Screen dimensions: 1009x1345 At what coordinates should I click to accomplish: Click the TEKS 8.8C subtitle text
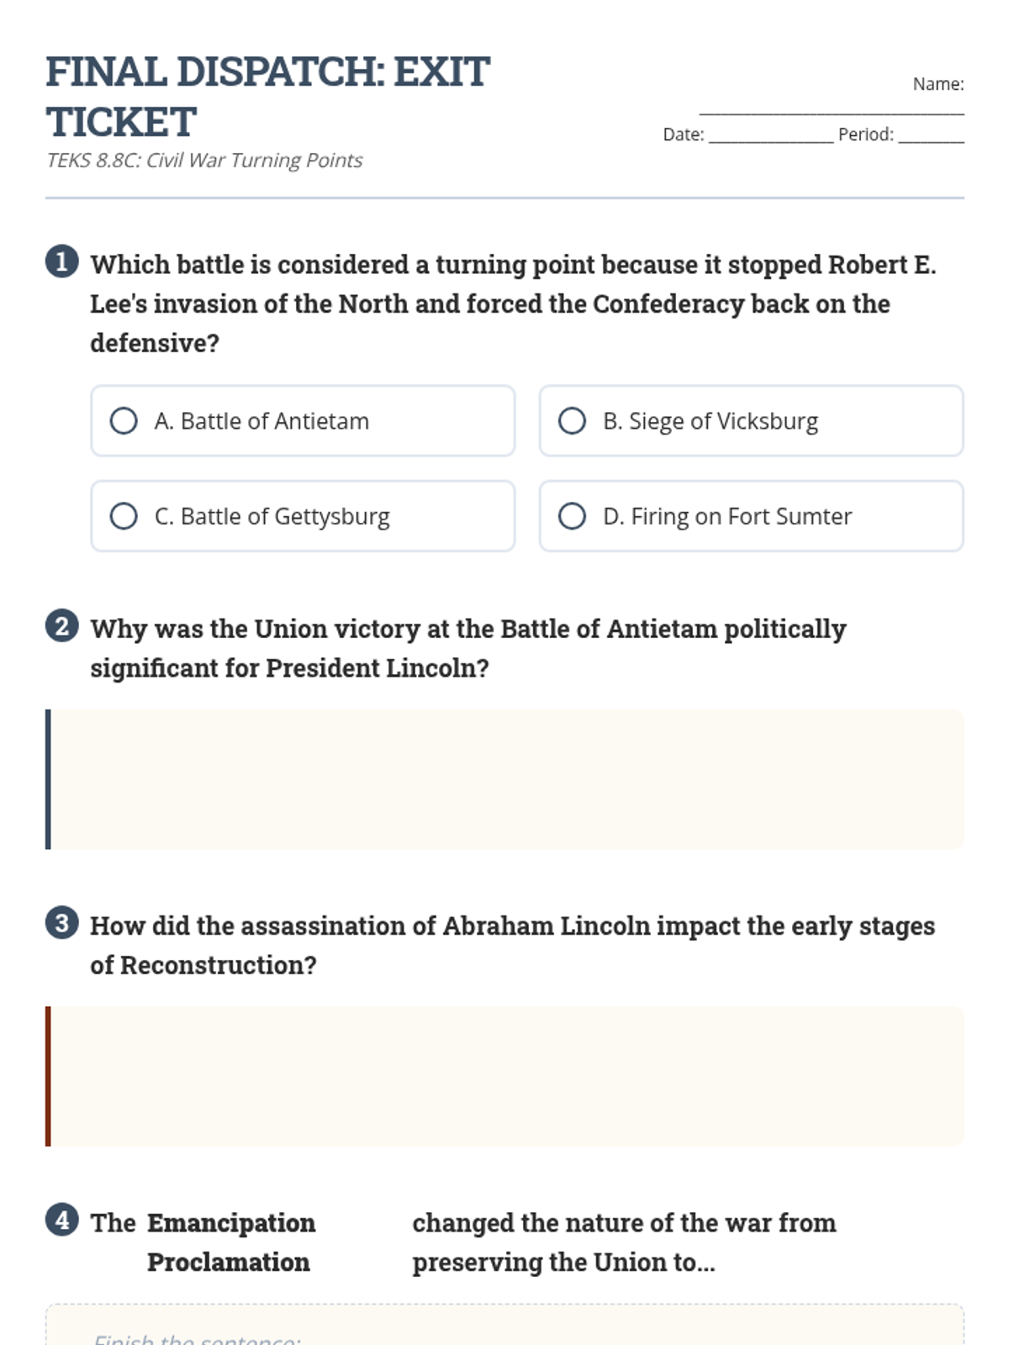pyautogui.click(x=204, y=161)
